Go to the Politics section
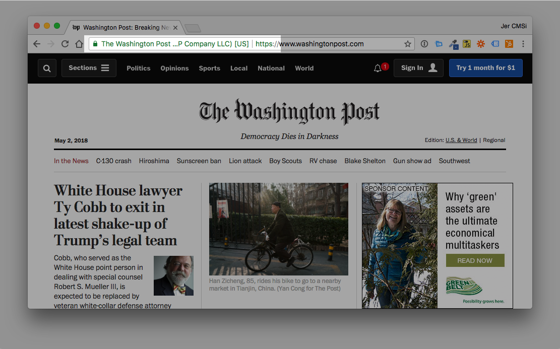The image size is (560, 349). [x=139, y=68]
